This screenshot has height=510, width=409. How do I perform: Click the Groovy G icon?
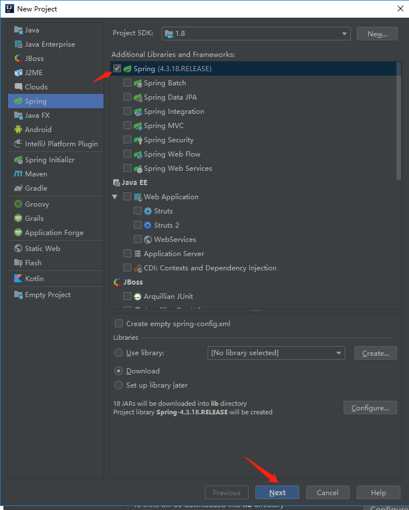point(18,204)
